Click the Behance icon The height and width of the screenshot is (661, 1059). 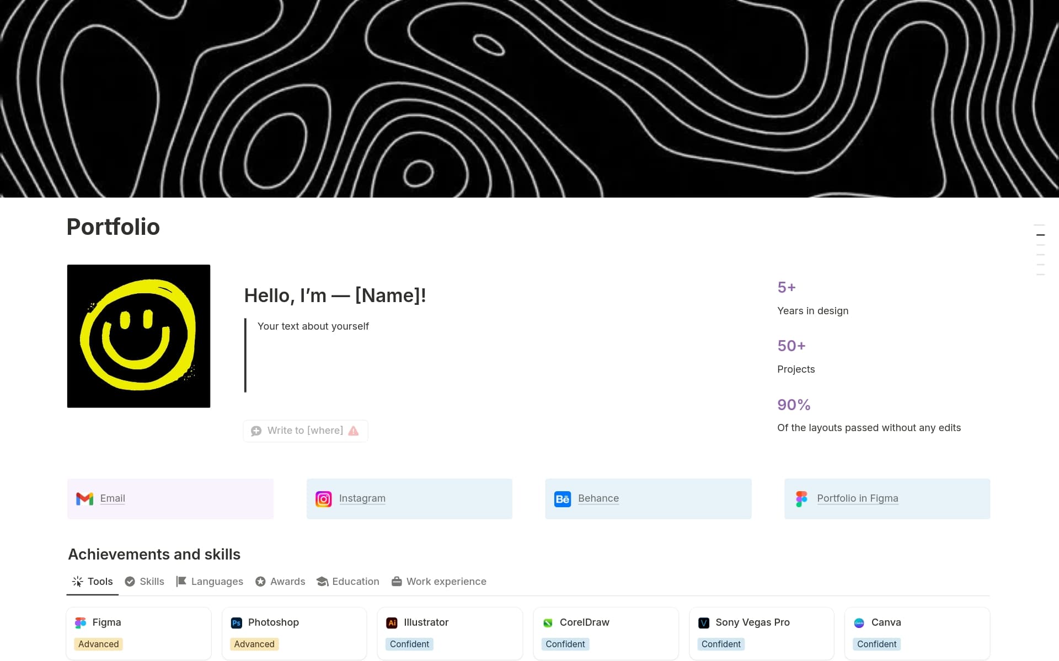point(563,498)
